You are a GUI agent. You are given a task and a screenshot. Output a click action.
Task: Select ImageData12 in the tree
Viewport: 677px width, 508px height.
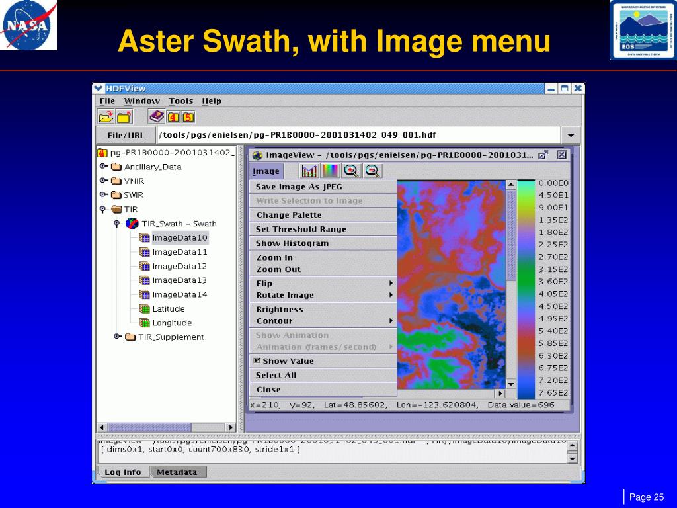pyautogui.click(x=179, y=266)
